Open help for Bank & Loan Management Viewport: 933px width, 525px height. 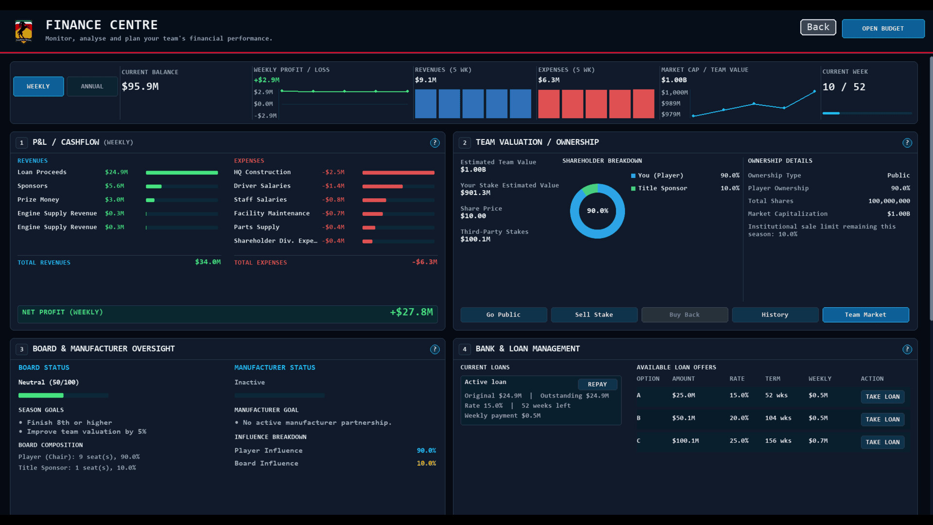(x=907, y=349)
